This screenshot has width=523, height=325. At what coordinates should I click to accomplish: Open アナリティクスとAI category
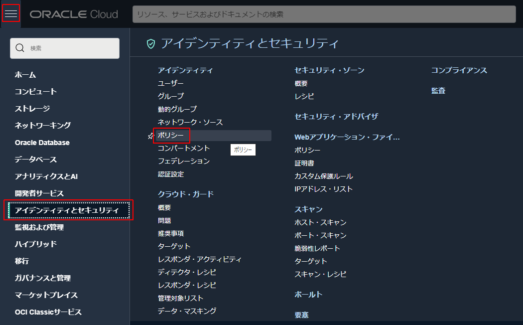[46, 176]
